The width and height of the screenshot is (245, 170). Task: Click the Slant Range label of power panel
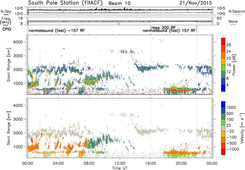(9, 65)
